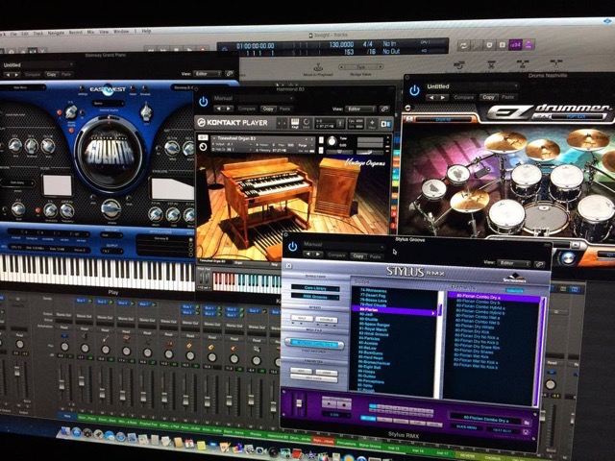This screenshot has height=461, width=615.
Task: Click the Copy button in Stylus window
Action: tap(358, 257)
